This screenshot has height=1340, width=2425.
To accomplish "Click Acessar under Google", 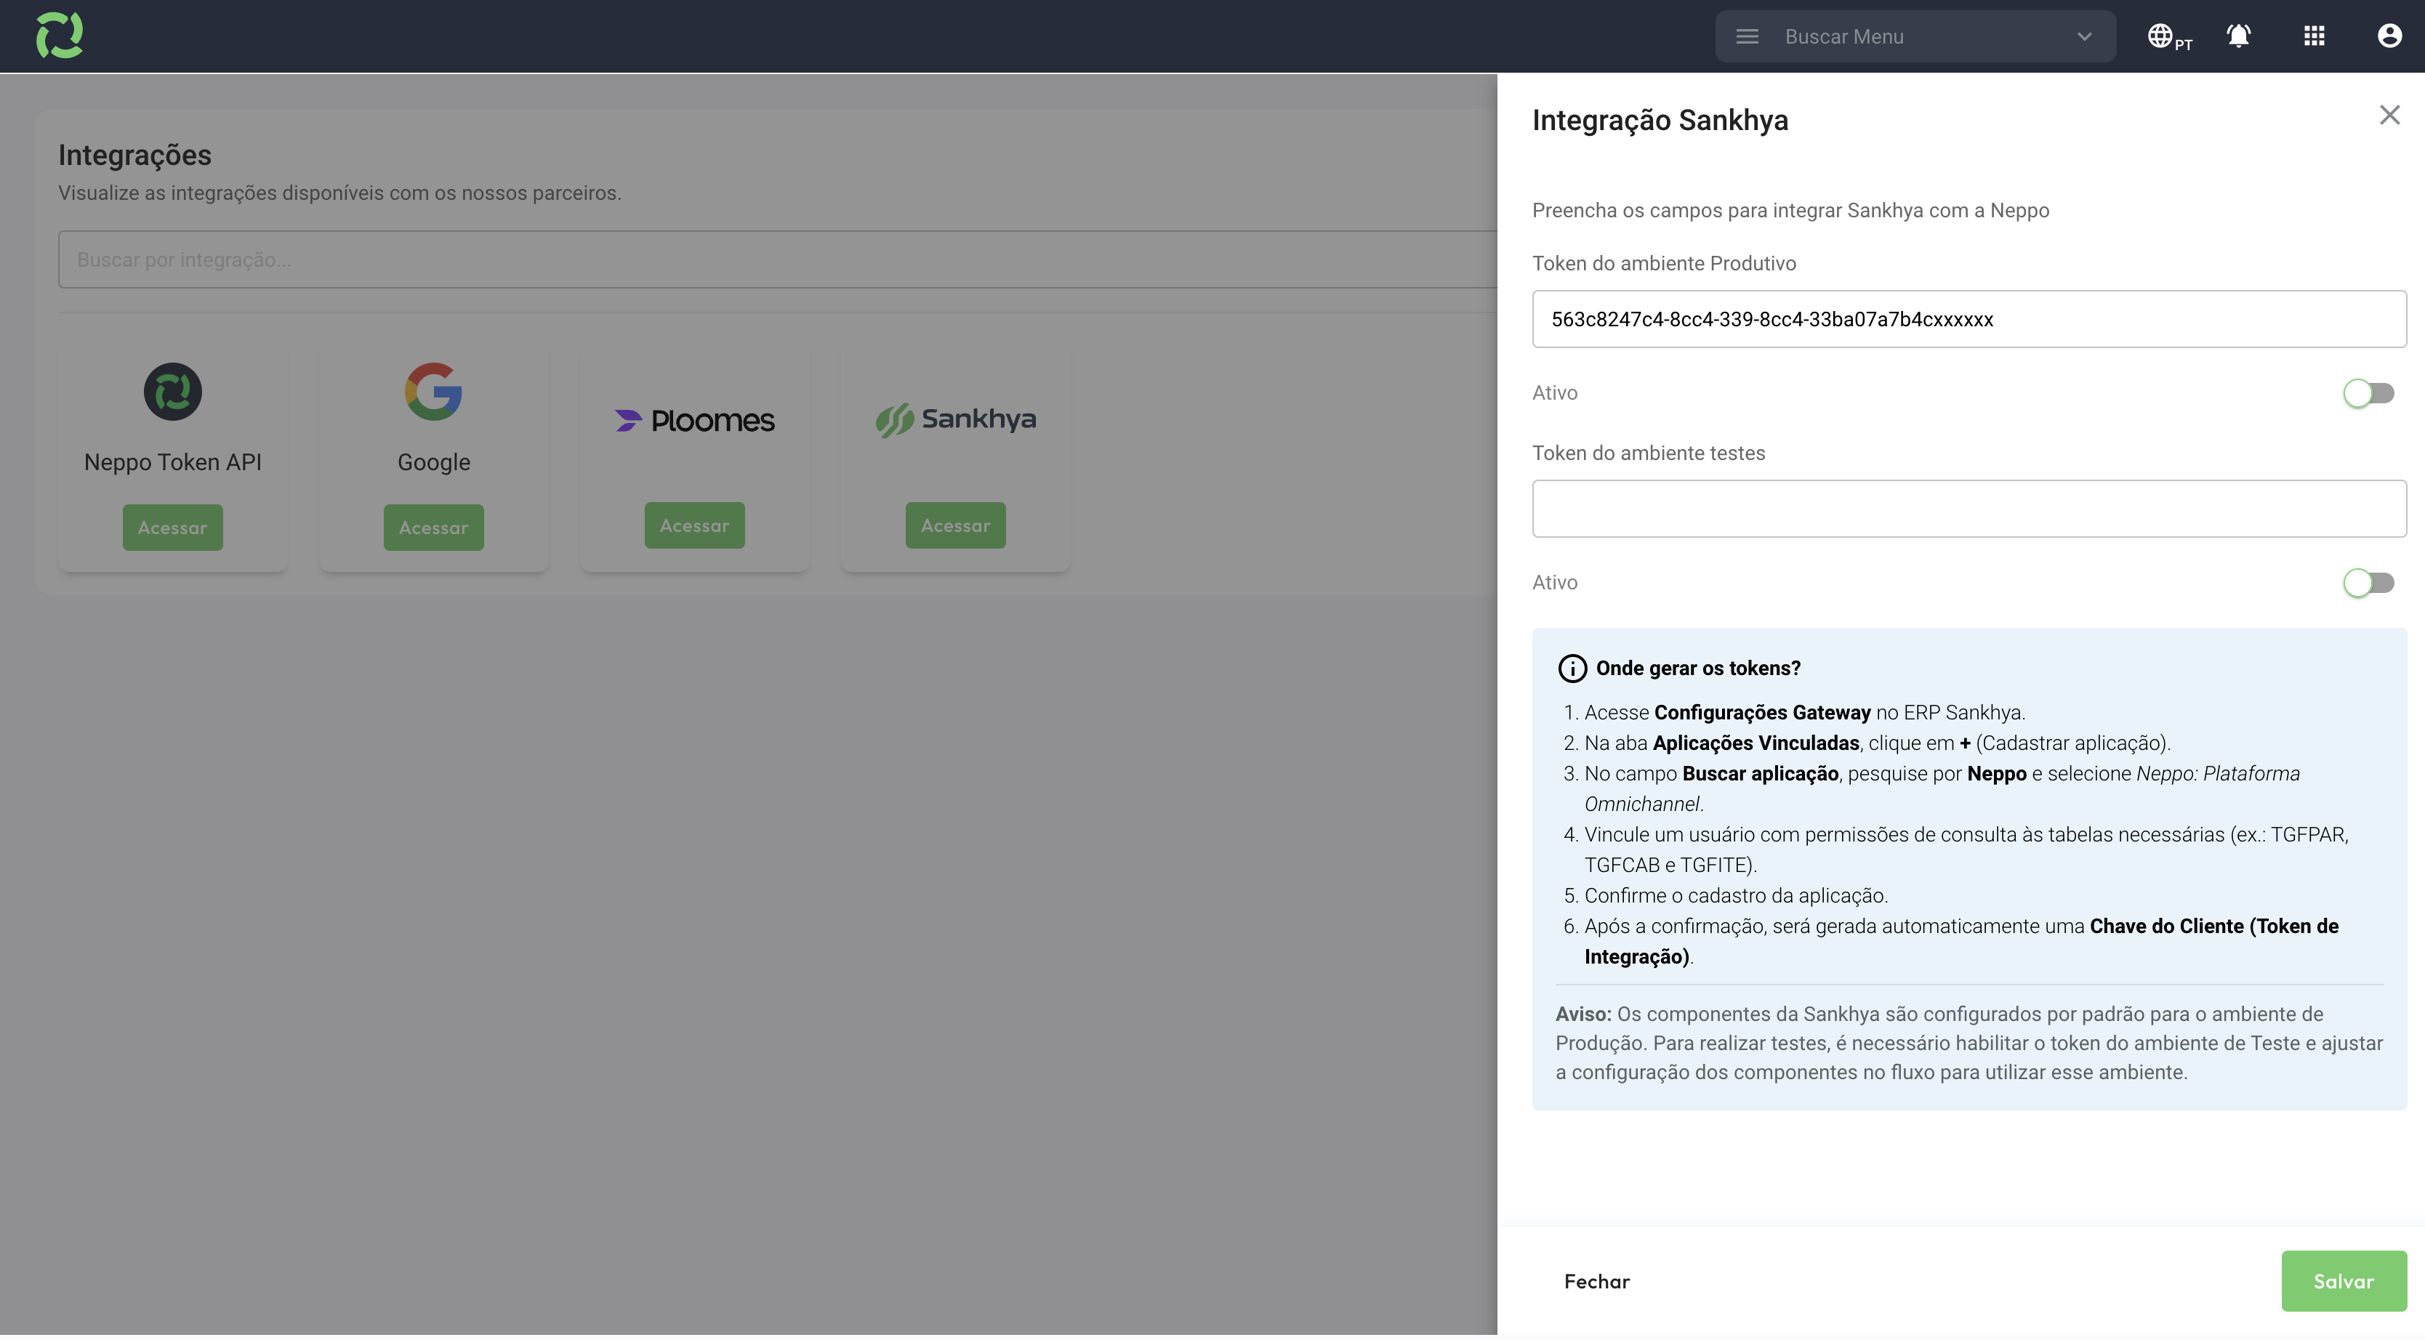I will (x=433, y=528).
